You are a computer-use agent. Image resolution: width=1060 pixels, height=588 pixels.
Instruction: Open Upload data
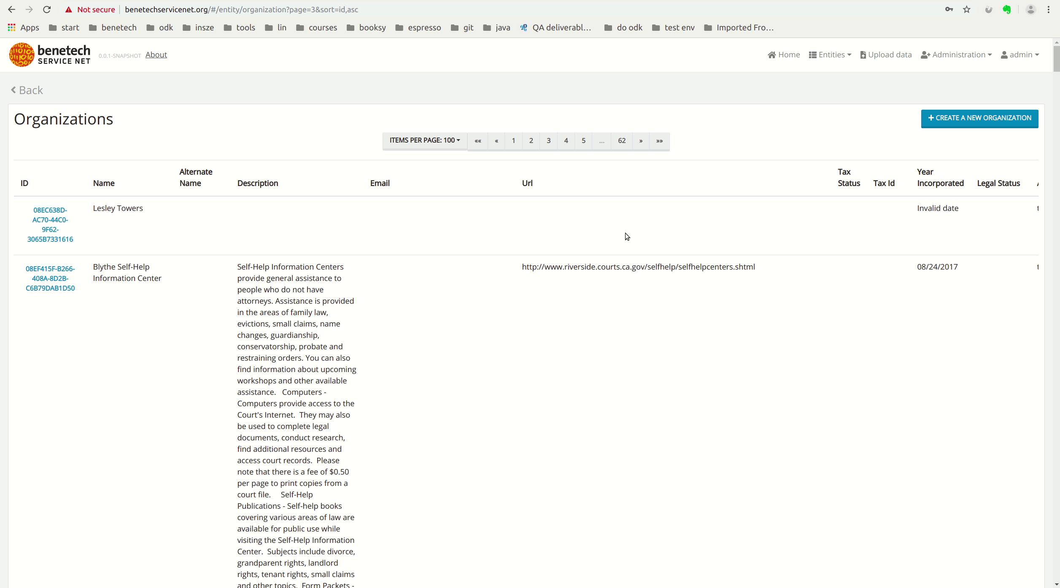(x=885, y=54)
